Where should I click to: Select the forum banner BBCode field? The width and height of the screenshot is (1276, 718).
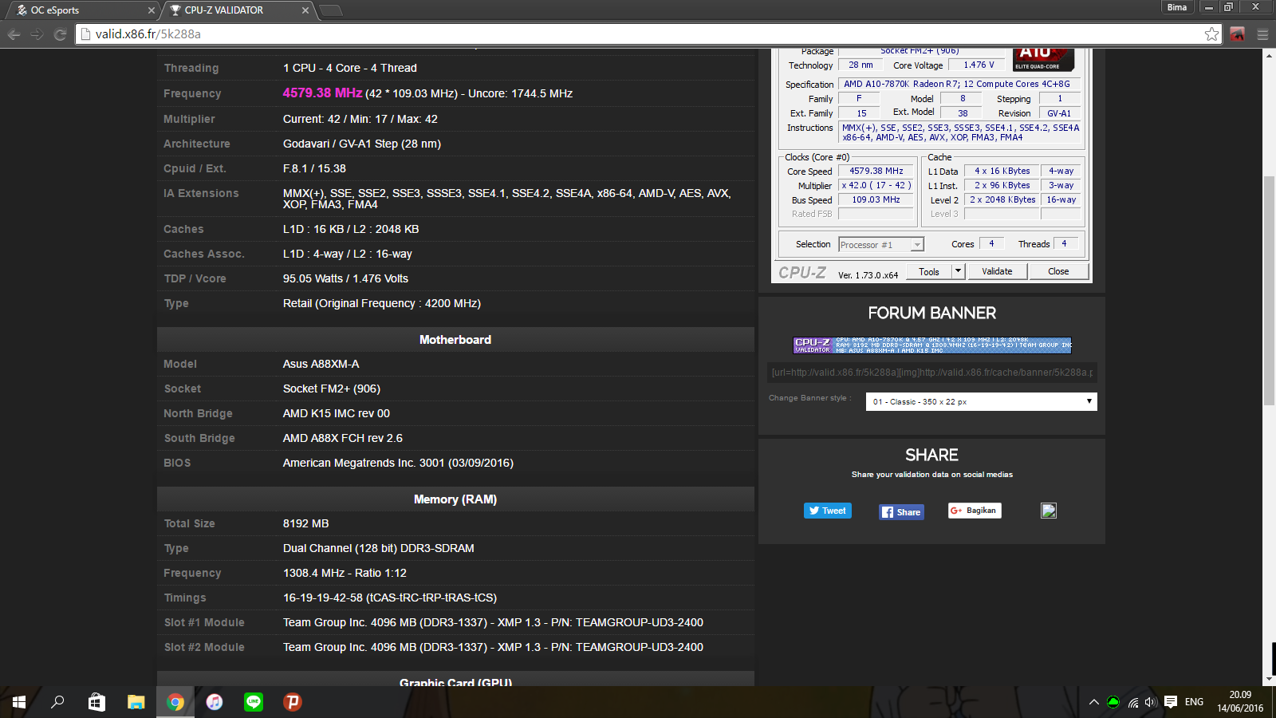[932, 373]
